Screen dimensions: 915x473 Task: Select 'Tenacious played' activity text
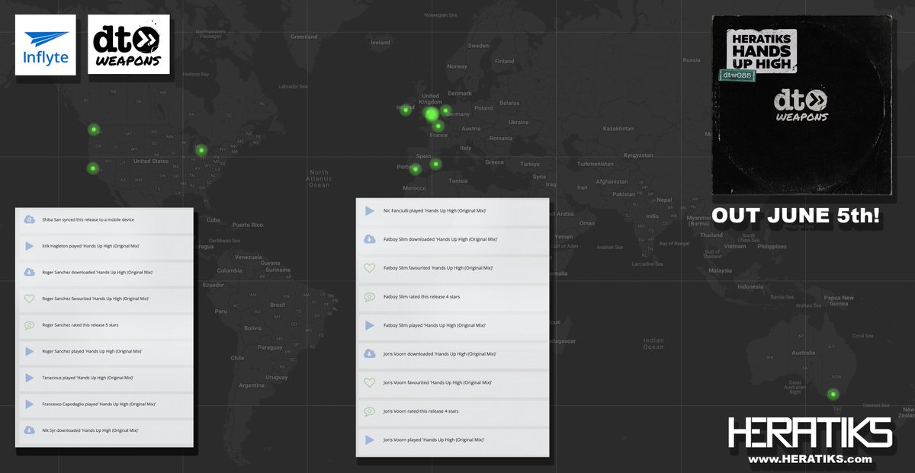point(88,378)
